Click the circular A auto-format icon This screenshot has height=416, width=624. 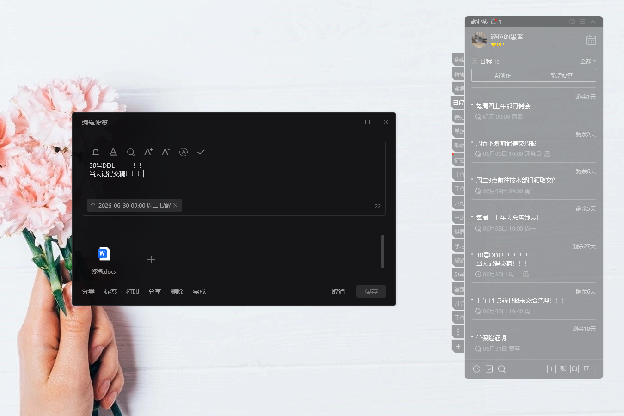[x=184, y=152]
